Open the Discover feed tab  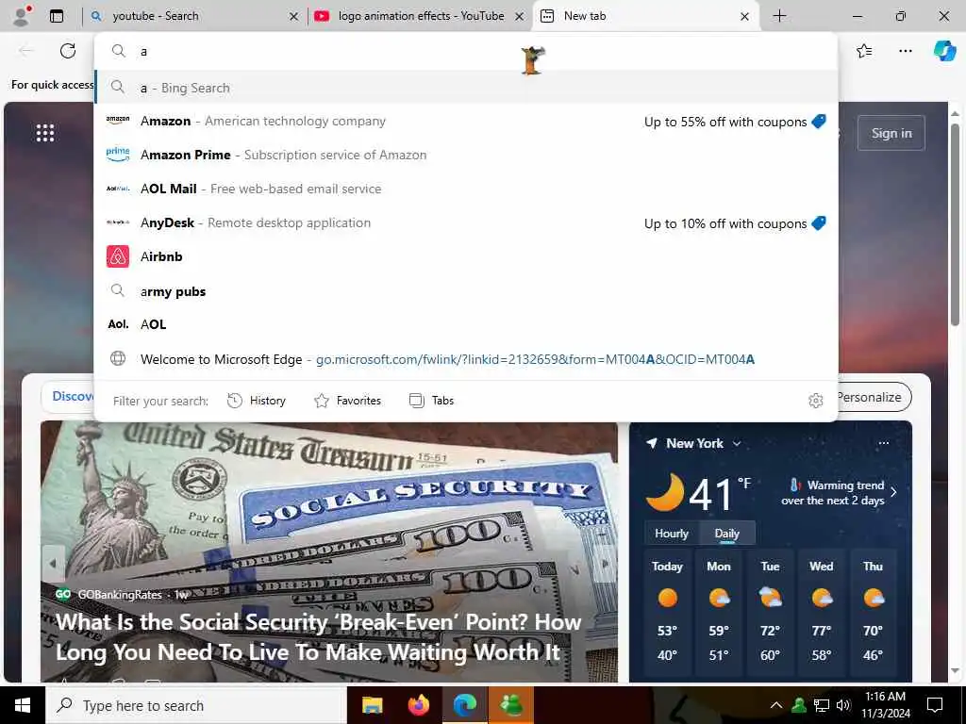pos(69,397)
